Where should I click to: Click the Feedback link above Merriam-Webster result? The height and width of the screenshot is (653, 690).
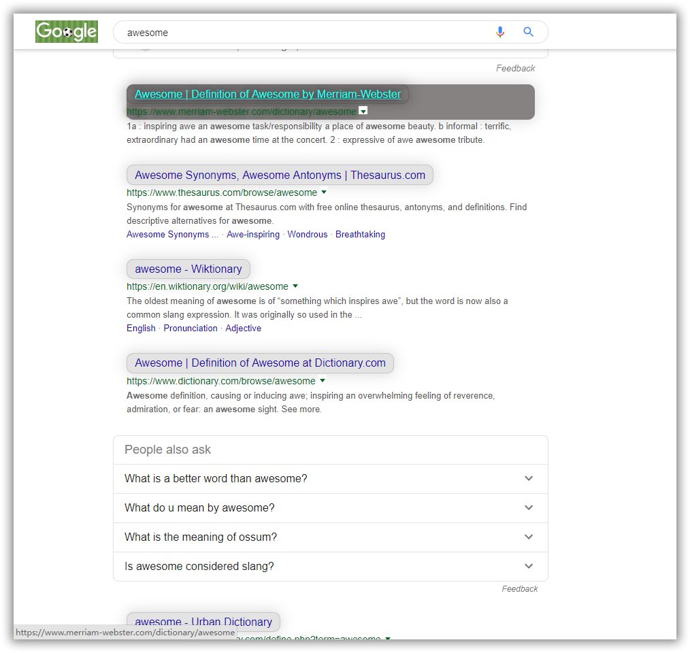516,68
